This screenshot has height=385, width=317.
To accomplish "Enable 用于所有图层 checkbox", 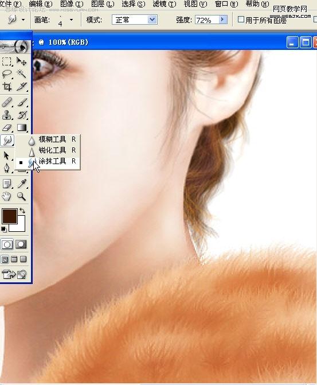I will click(x=241, y=20).
